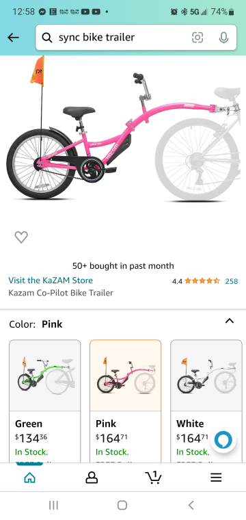The image size is (246, 520).
Task: Toggle the heart wishlist icon
Action: click(21, 237)
